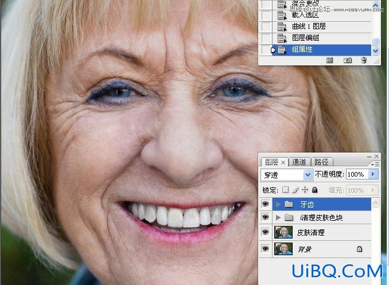
Task: Select the 混合更改 history state
Action: click(x=322, y=4)
